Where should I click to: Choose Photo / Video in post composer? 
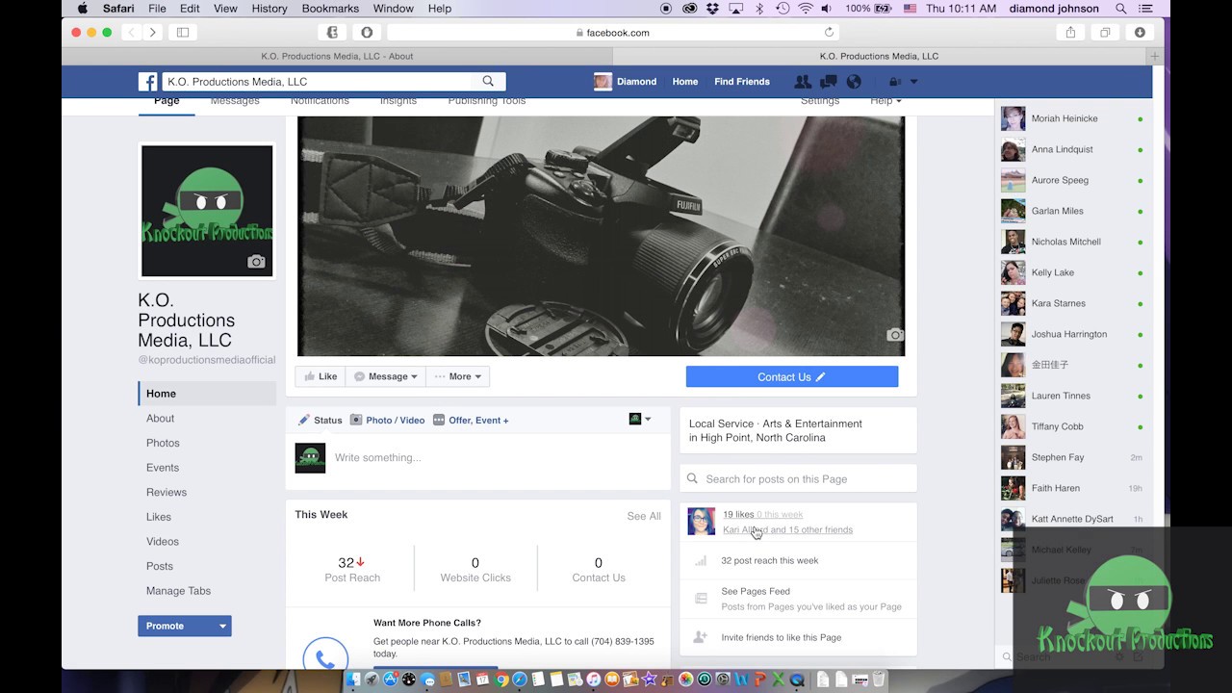click(387, 420)
